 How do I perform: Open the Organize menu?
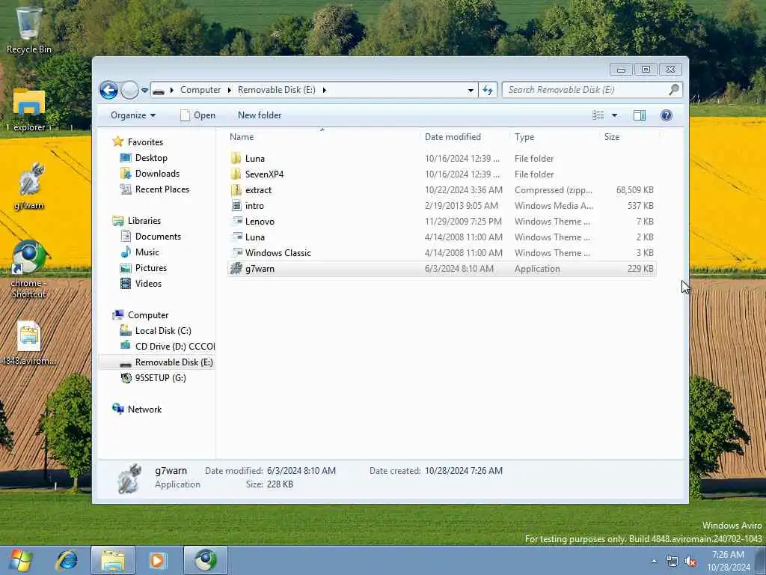coord(133,115)
